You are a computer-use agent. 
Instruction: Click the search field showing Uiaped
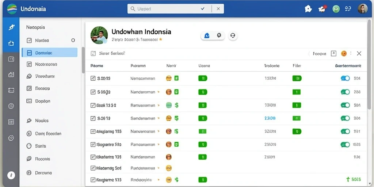(176, 9)
